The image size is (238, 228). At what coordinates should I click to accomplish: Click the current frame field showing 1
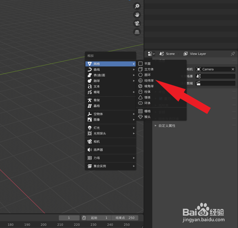pyautogui.click(x=69, y=218)
